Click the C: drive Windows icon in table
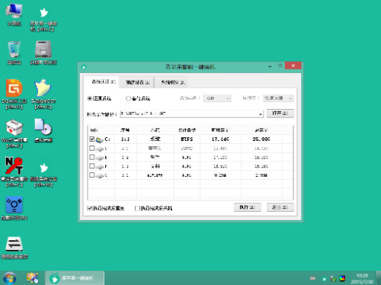The image size is (381, 285). tap(99, 139)
